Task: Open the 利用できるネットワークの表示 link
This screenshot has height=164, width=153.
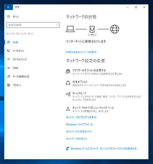Action: (x=81, y=52)
